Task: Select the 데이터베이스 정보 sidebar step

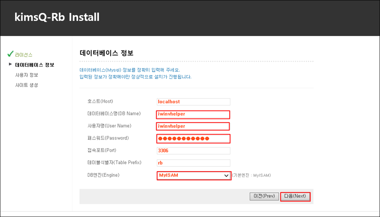Action: pos(35,65)
